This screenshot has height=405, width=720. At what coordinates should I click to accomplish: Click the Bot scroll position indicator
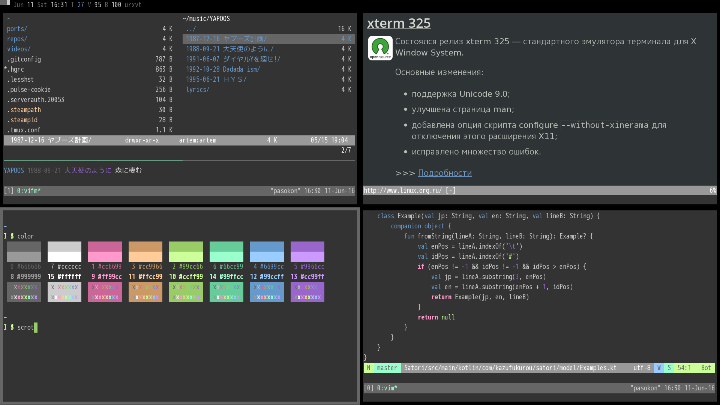(706, 368)
